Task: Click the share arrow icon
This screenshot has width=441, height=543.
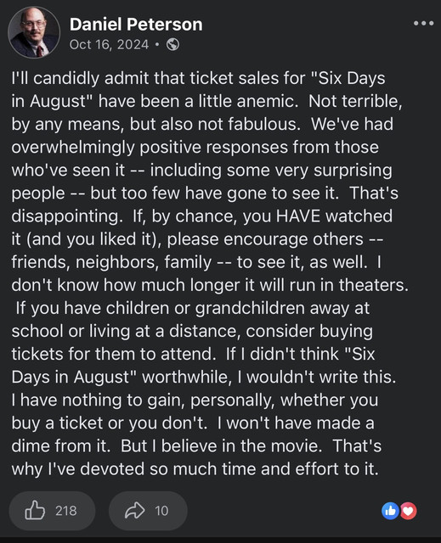Action: pyautogui.click(x=134, y=510)
